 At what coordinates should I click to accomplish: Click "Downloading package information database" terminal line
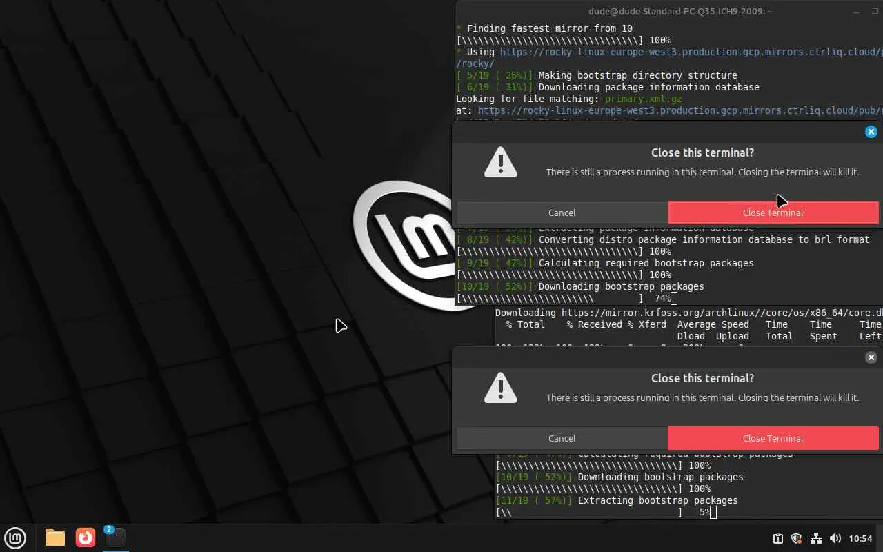pos(649,87)
